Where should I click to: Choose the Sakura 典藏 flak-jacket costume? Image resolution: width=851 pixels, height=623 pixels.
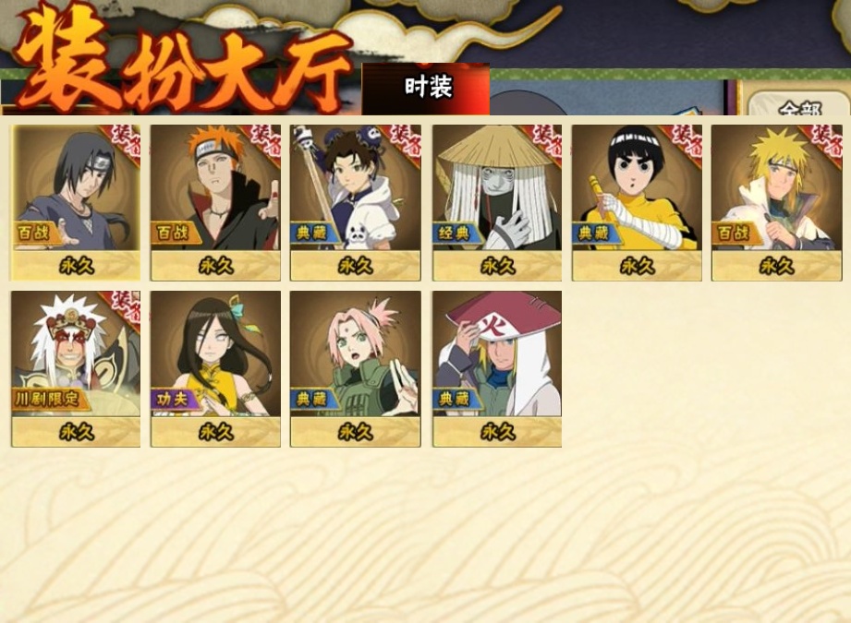pyautogui.click(x=356, y=369)
